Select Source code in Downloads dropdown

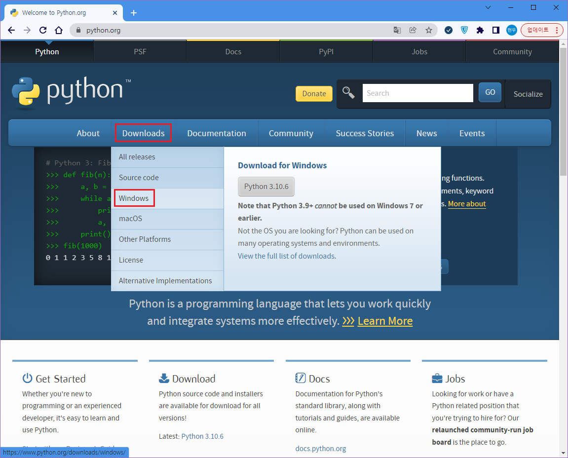[x=167, y=178]
